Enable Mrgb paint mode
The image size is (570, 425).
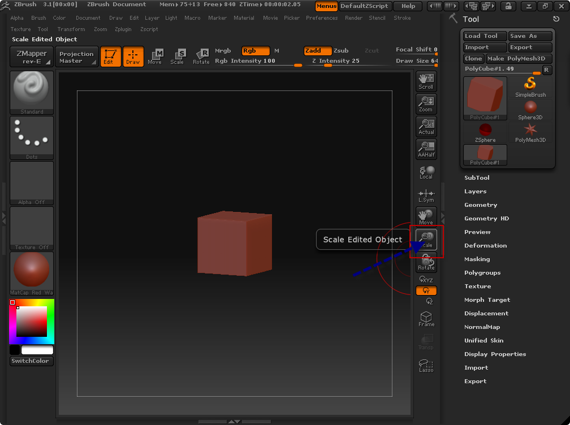click(x=223, y=50)
